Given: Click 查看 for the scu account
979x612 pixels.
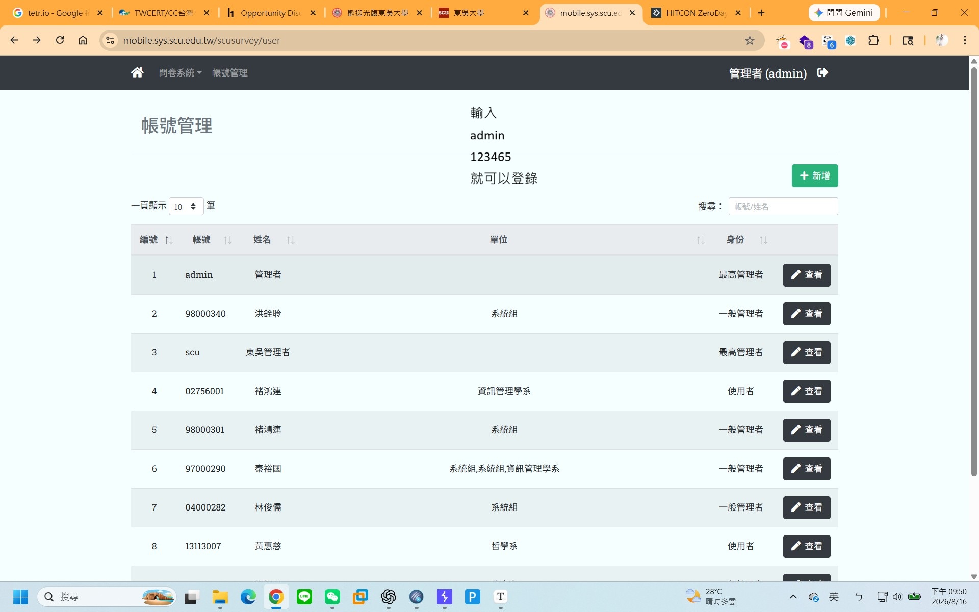Looking at the screenshot, I should (807, 352).
